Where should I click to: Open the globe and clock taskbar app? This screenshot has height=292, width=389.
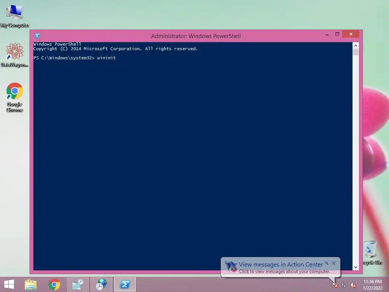[x=101, y=284]
